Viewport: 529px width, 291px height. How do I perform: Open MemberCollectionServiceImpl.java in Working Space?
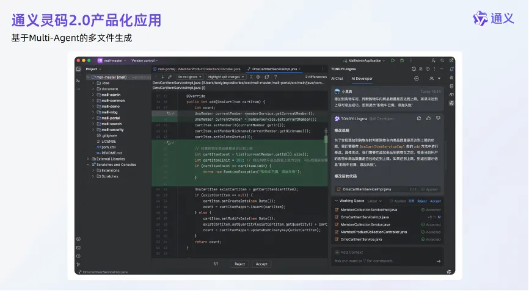(369, 210)
